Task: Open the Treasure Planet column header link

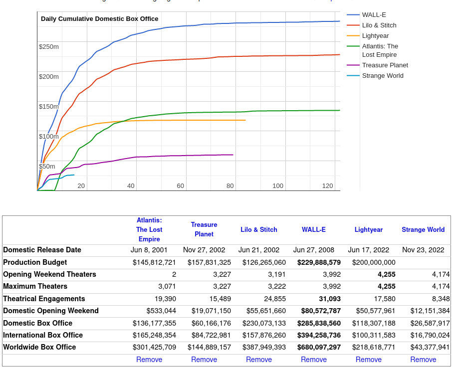Action: point(204,229)
